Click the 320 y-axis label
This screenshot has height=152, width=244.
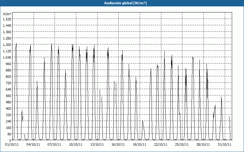point(9,115)
